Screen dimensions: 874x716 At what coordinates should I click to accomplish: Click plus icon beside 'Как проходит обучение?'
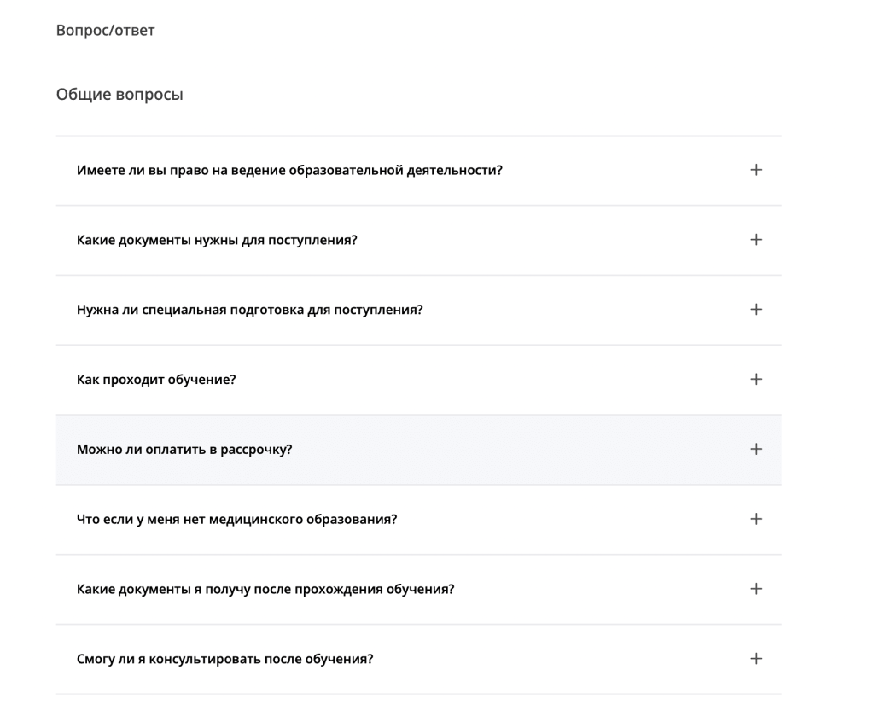pyautogui.click(x=755, y=380)
